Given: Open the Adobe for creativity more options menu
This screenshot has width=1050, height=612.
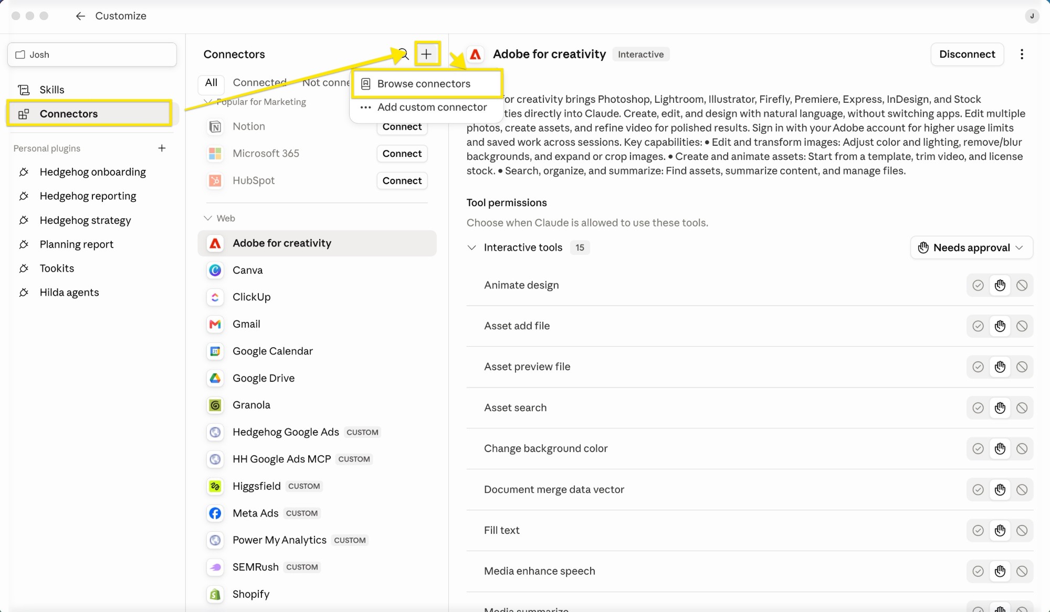Looking at the screenshot, I should [1022, 55].
